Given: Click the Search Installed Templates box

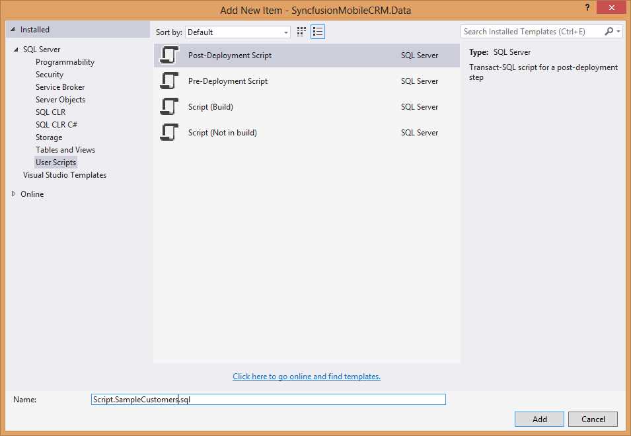Looking at the screenshot, I should (533, 31).
